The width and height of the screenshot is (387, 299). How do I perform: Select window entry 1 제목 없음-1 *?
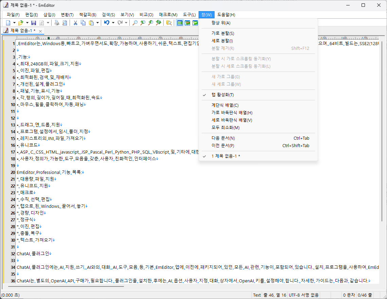(x=258, y=156)
